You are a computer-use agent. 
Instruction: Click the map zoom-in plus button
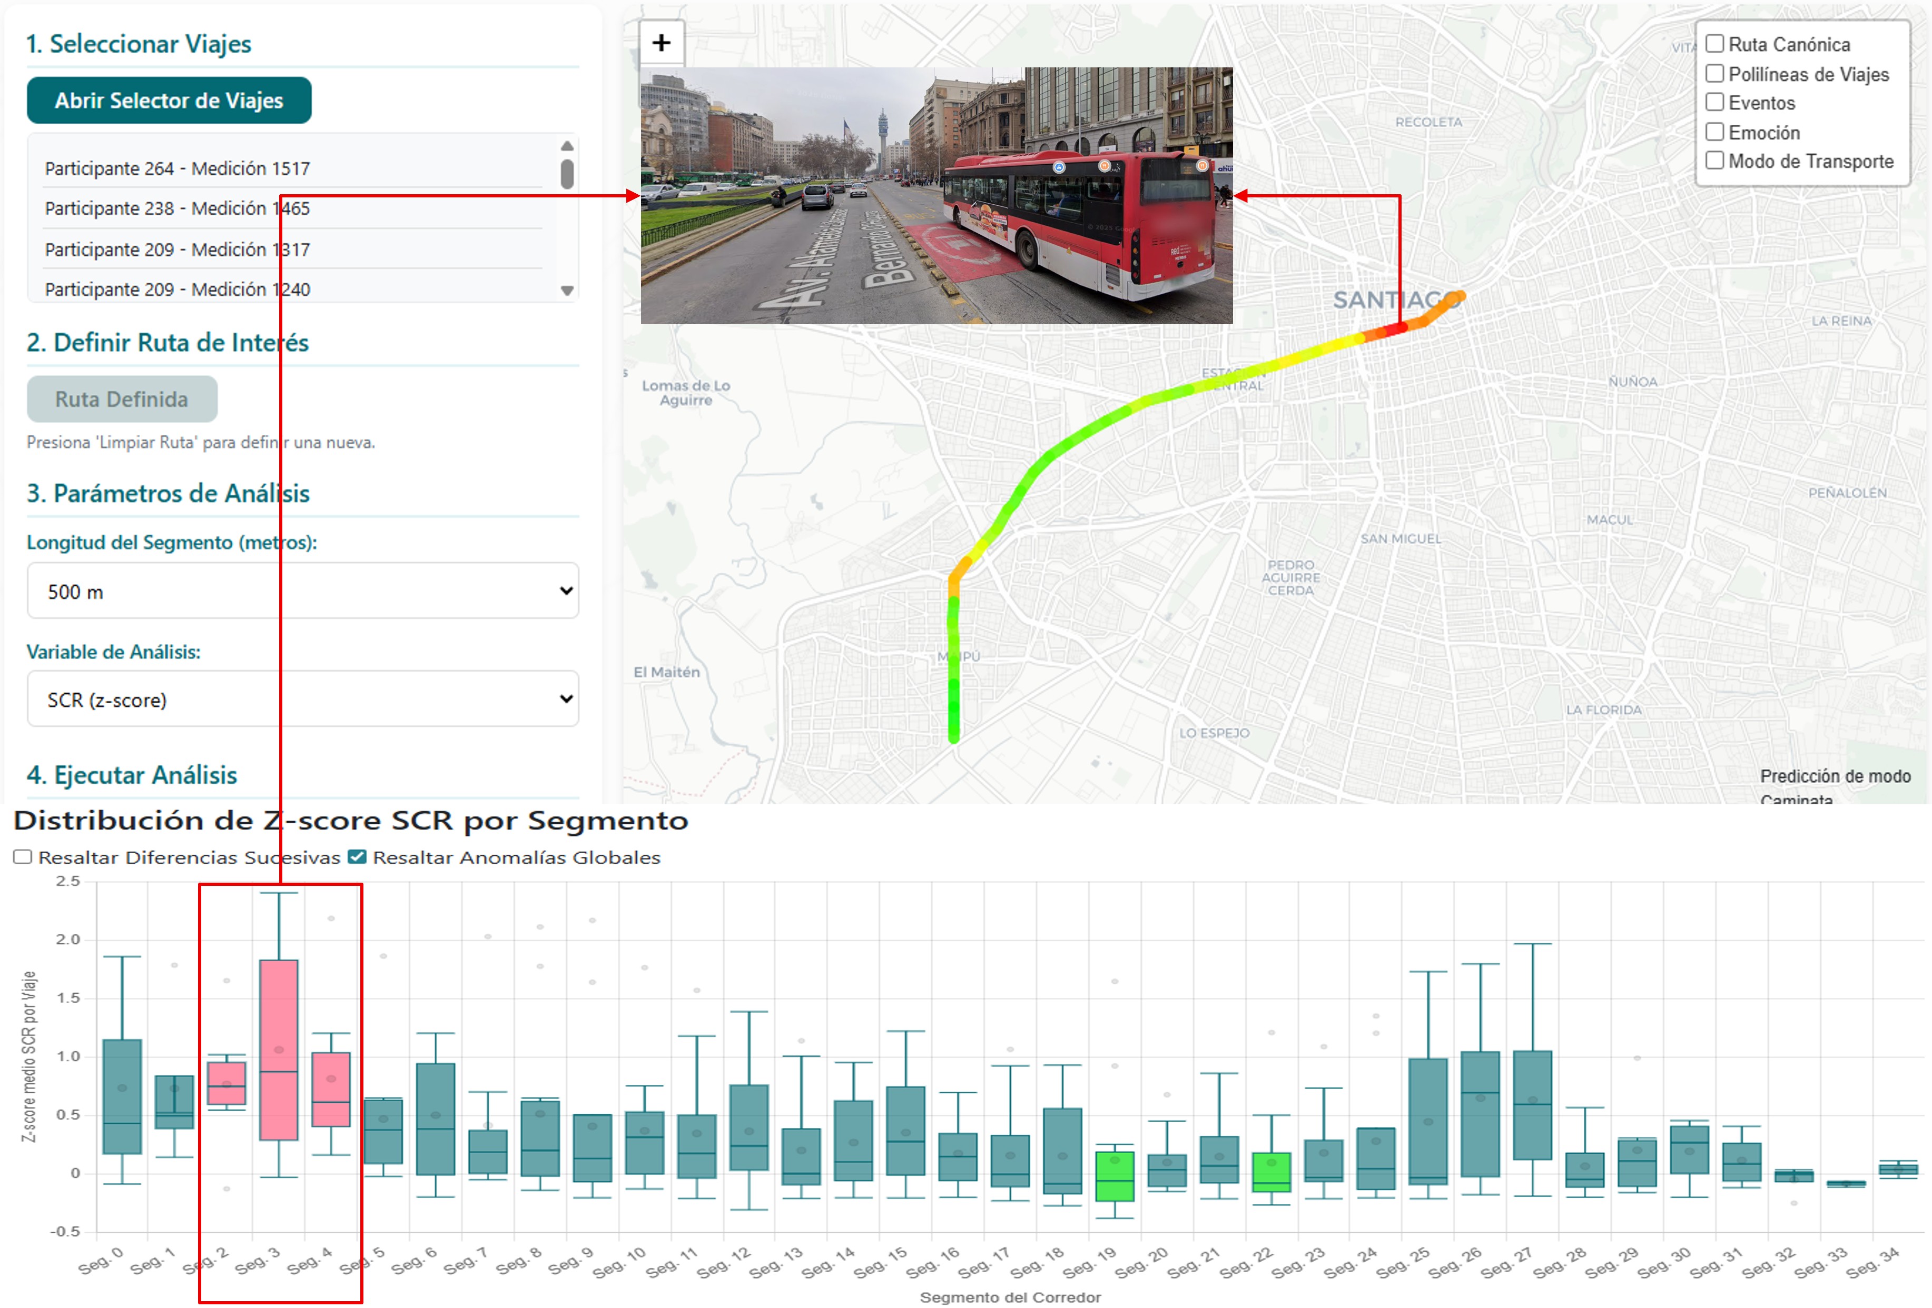pyautogui.click(x=661, y=43)
